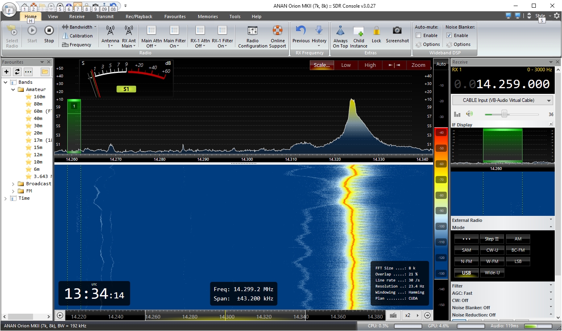
Task: Open the Receive ribbon tab
Action: pos(77,17)
